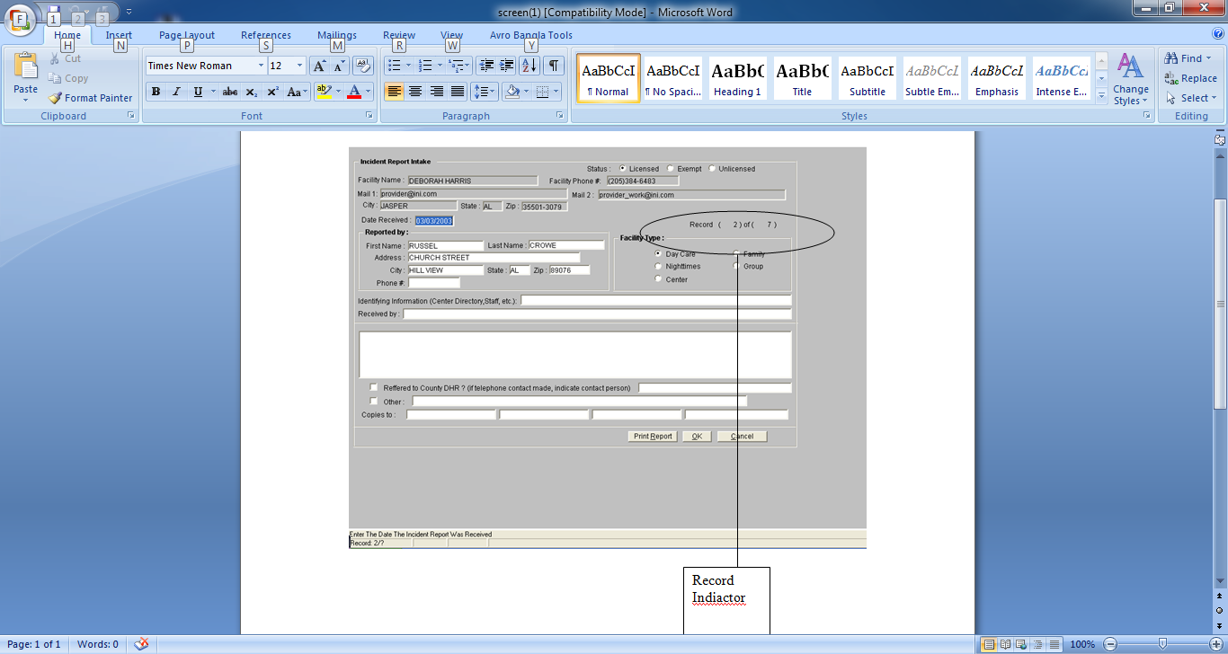Viewport: 1228px width, 654px height.
Task: Click the Sort A-Z icon
Action: (x=529, y=66)
